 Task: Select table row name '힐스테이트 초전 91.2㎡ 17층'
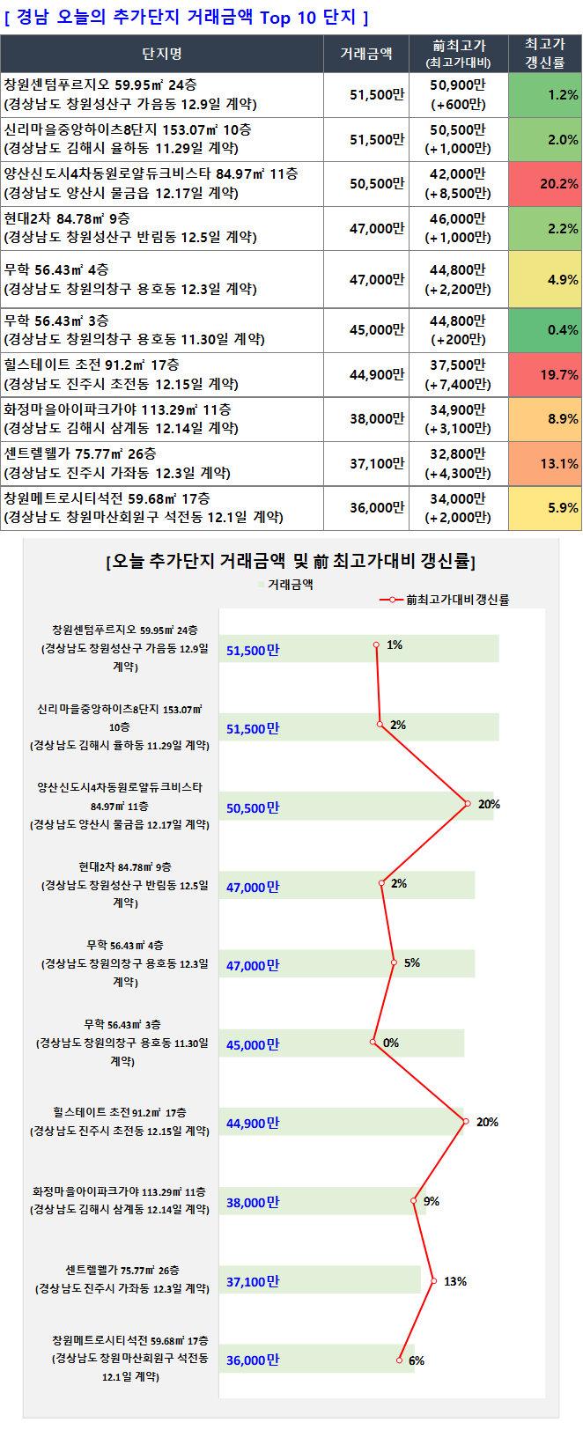point(92,365)
